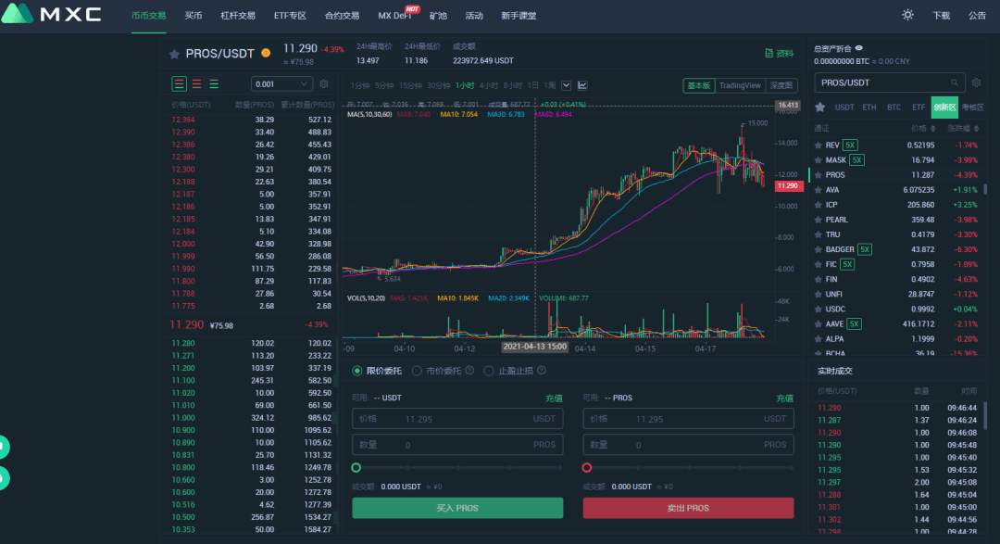The image size is (1000, 544).
Task: Star the REV token row
Action: click(x=819, y=145)
